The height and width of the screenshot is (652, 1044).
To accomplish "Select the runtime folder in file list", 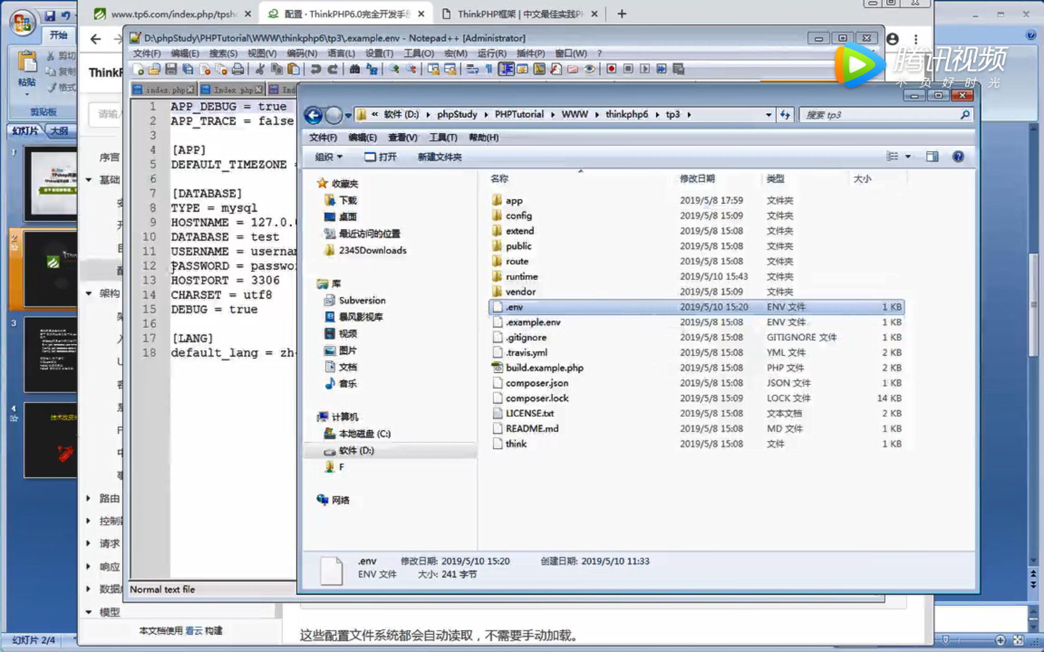I will coord(696,276).
